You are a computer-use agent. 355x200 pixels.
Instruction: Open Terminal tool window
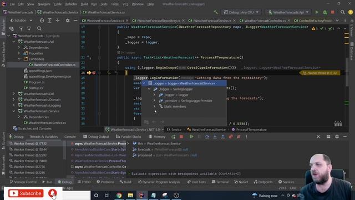(220, 182)
